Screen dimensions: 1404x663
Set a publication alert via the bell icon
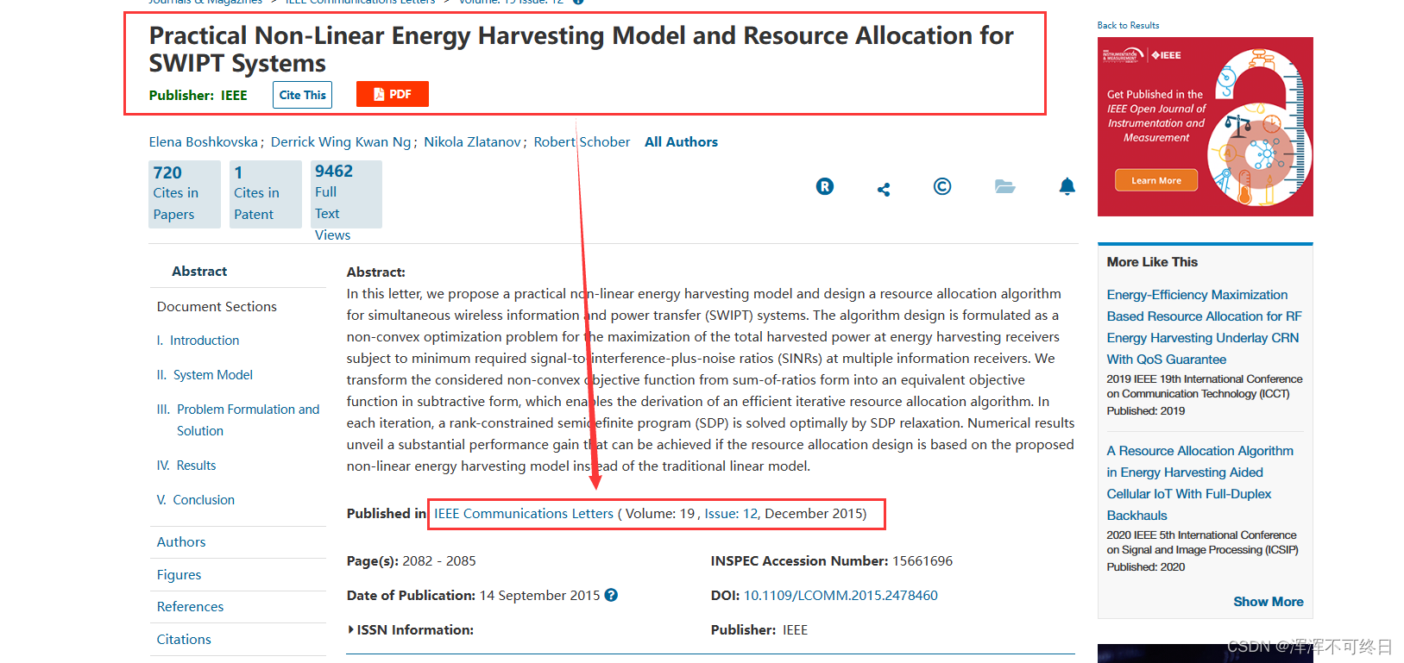1067,186
